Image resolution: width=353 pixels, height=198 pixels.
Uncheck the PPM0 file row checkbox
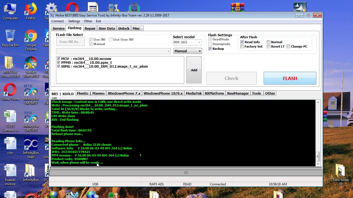click(58, 62)
